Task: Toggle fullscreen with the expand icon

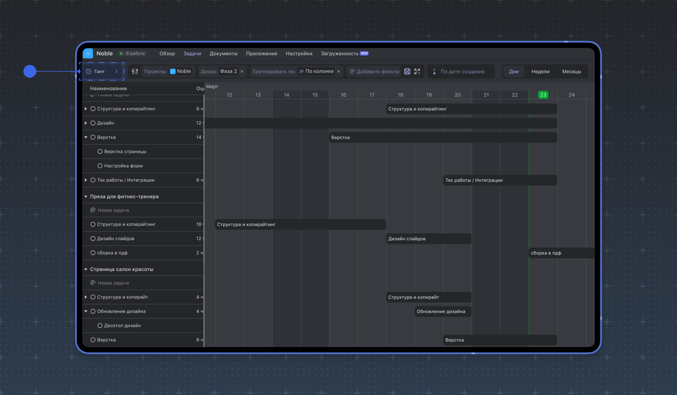Action: click(417, 71)
